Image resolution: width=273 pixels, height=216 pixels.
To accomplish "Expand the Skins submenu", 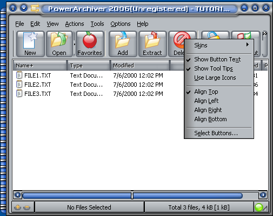I will point(219,45).
